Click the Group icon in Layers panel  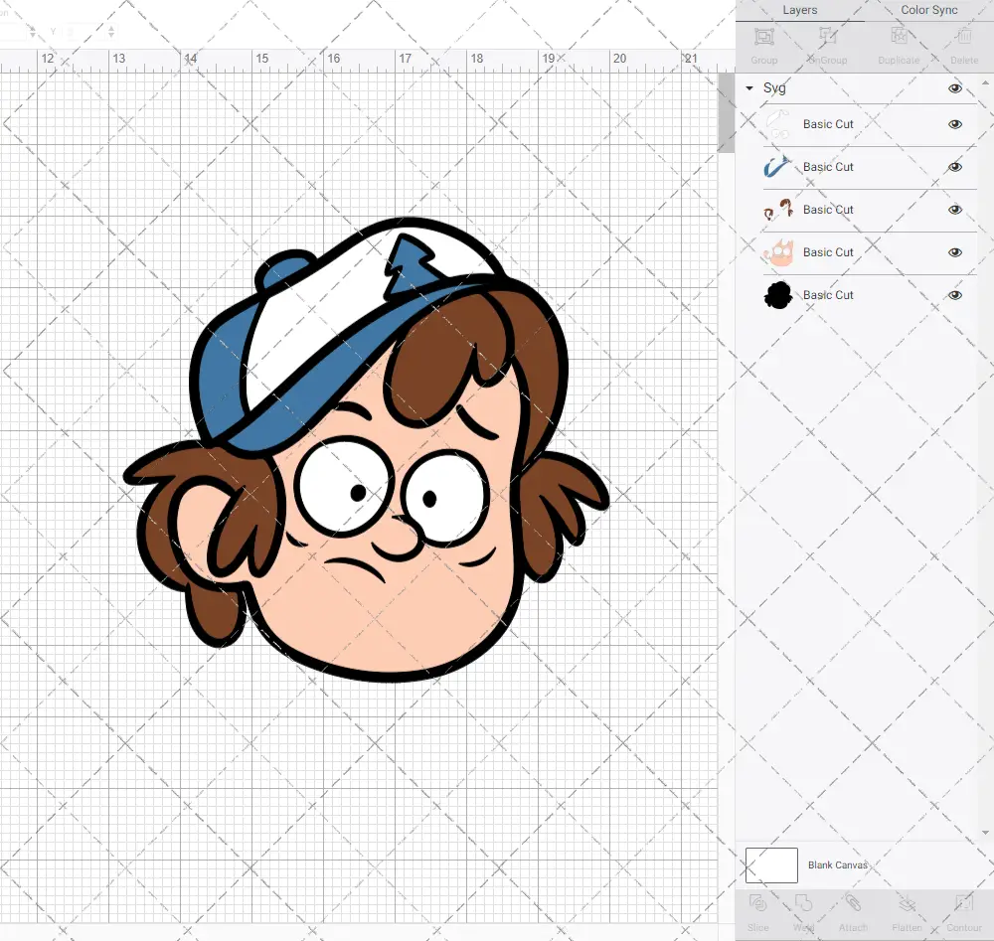tap(763, 37)
